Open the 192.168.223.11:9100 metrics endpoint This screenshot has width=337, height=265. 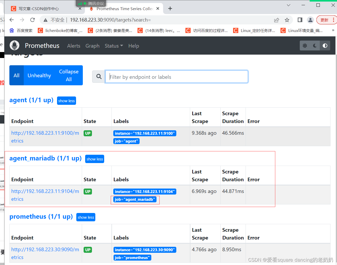point(45,137)
